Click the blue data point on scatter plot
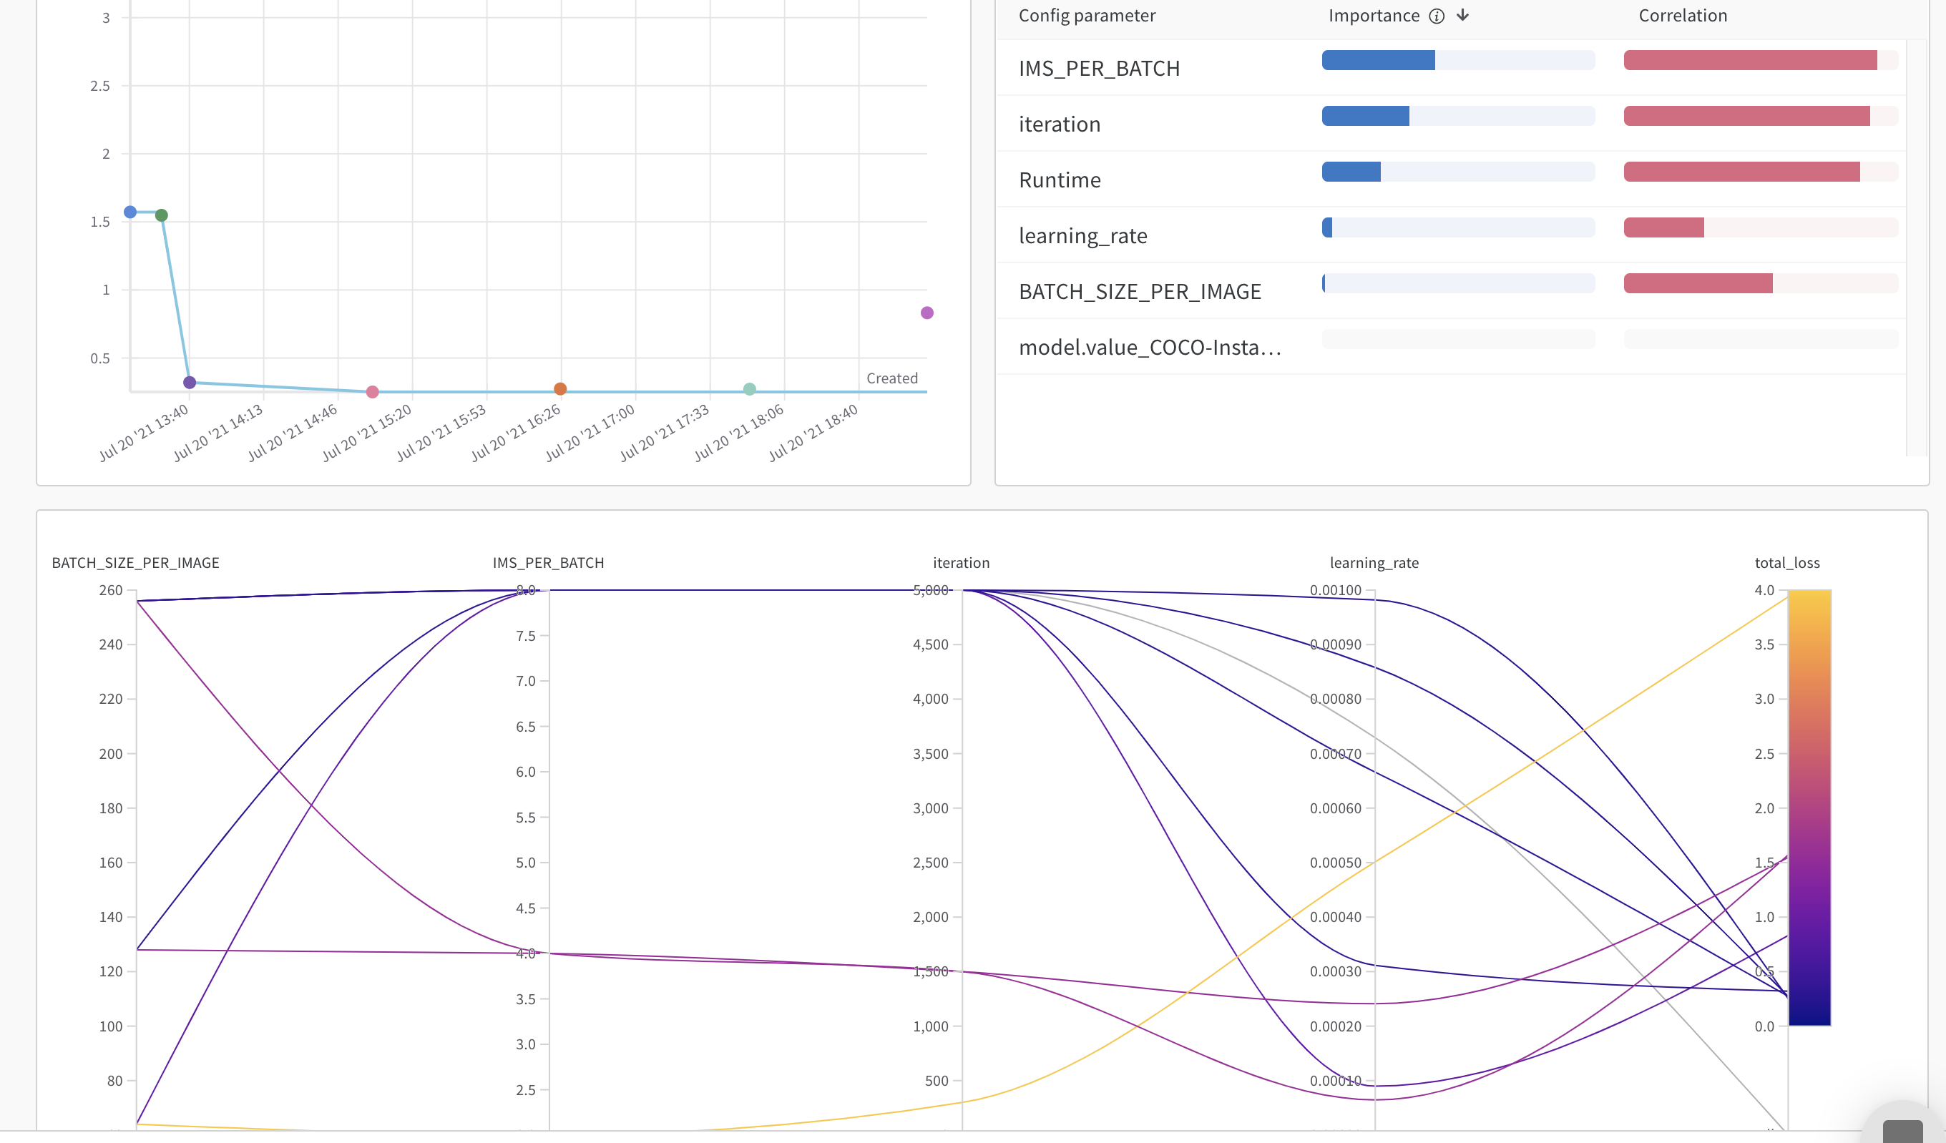The height and width of the screenshot is (1143, 1946). tap(130, 212)
